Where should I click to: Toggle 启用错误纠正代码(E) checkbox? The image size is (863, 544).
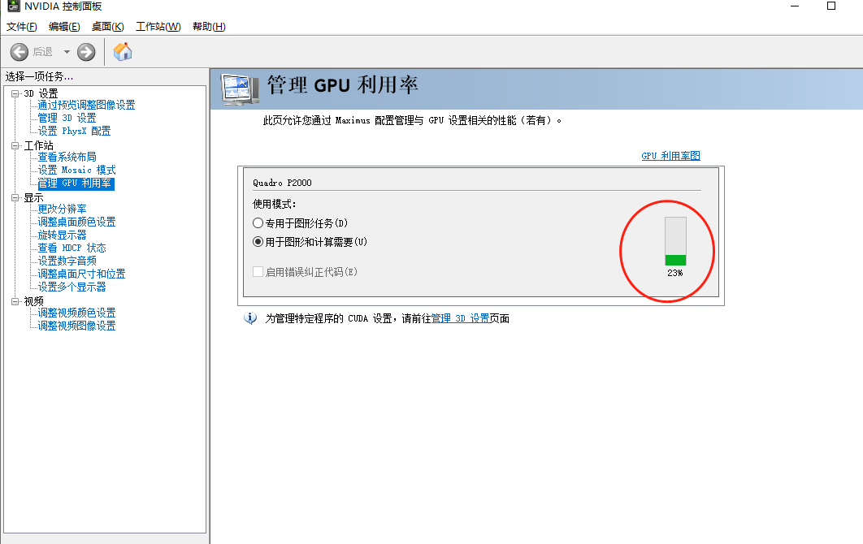tap(258, 272)
